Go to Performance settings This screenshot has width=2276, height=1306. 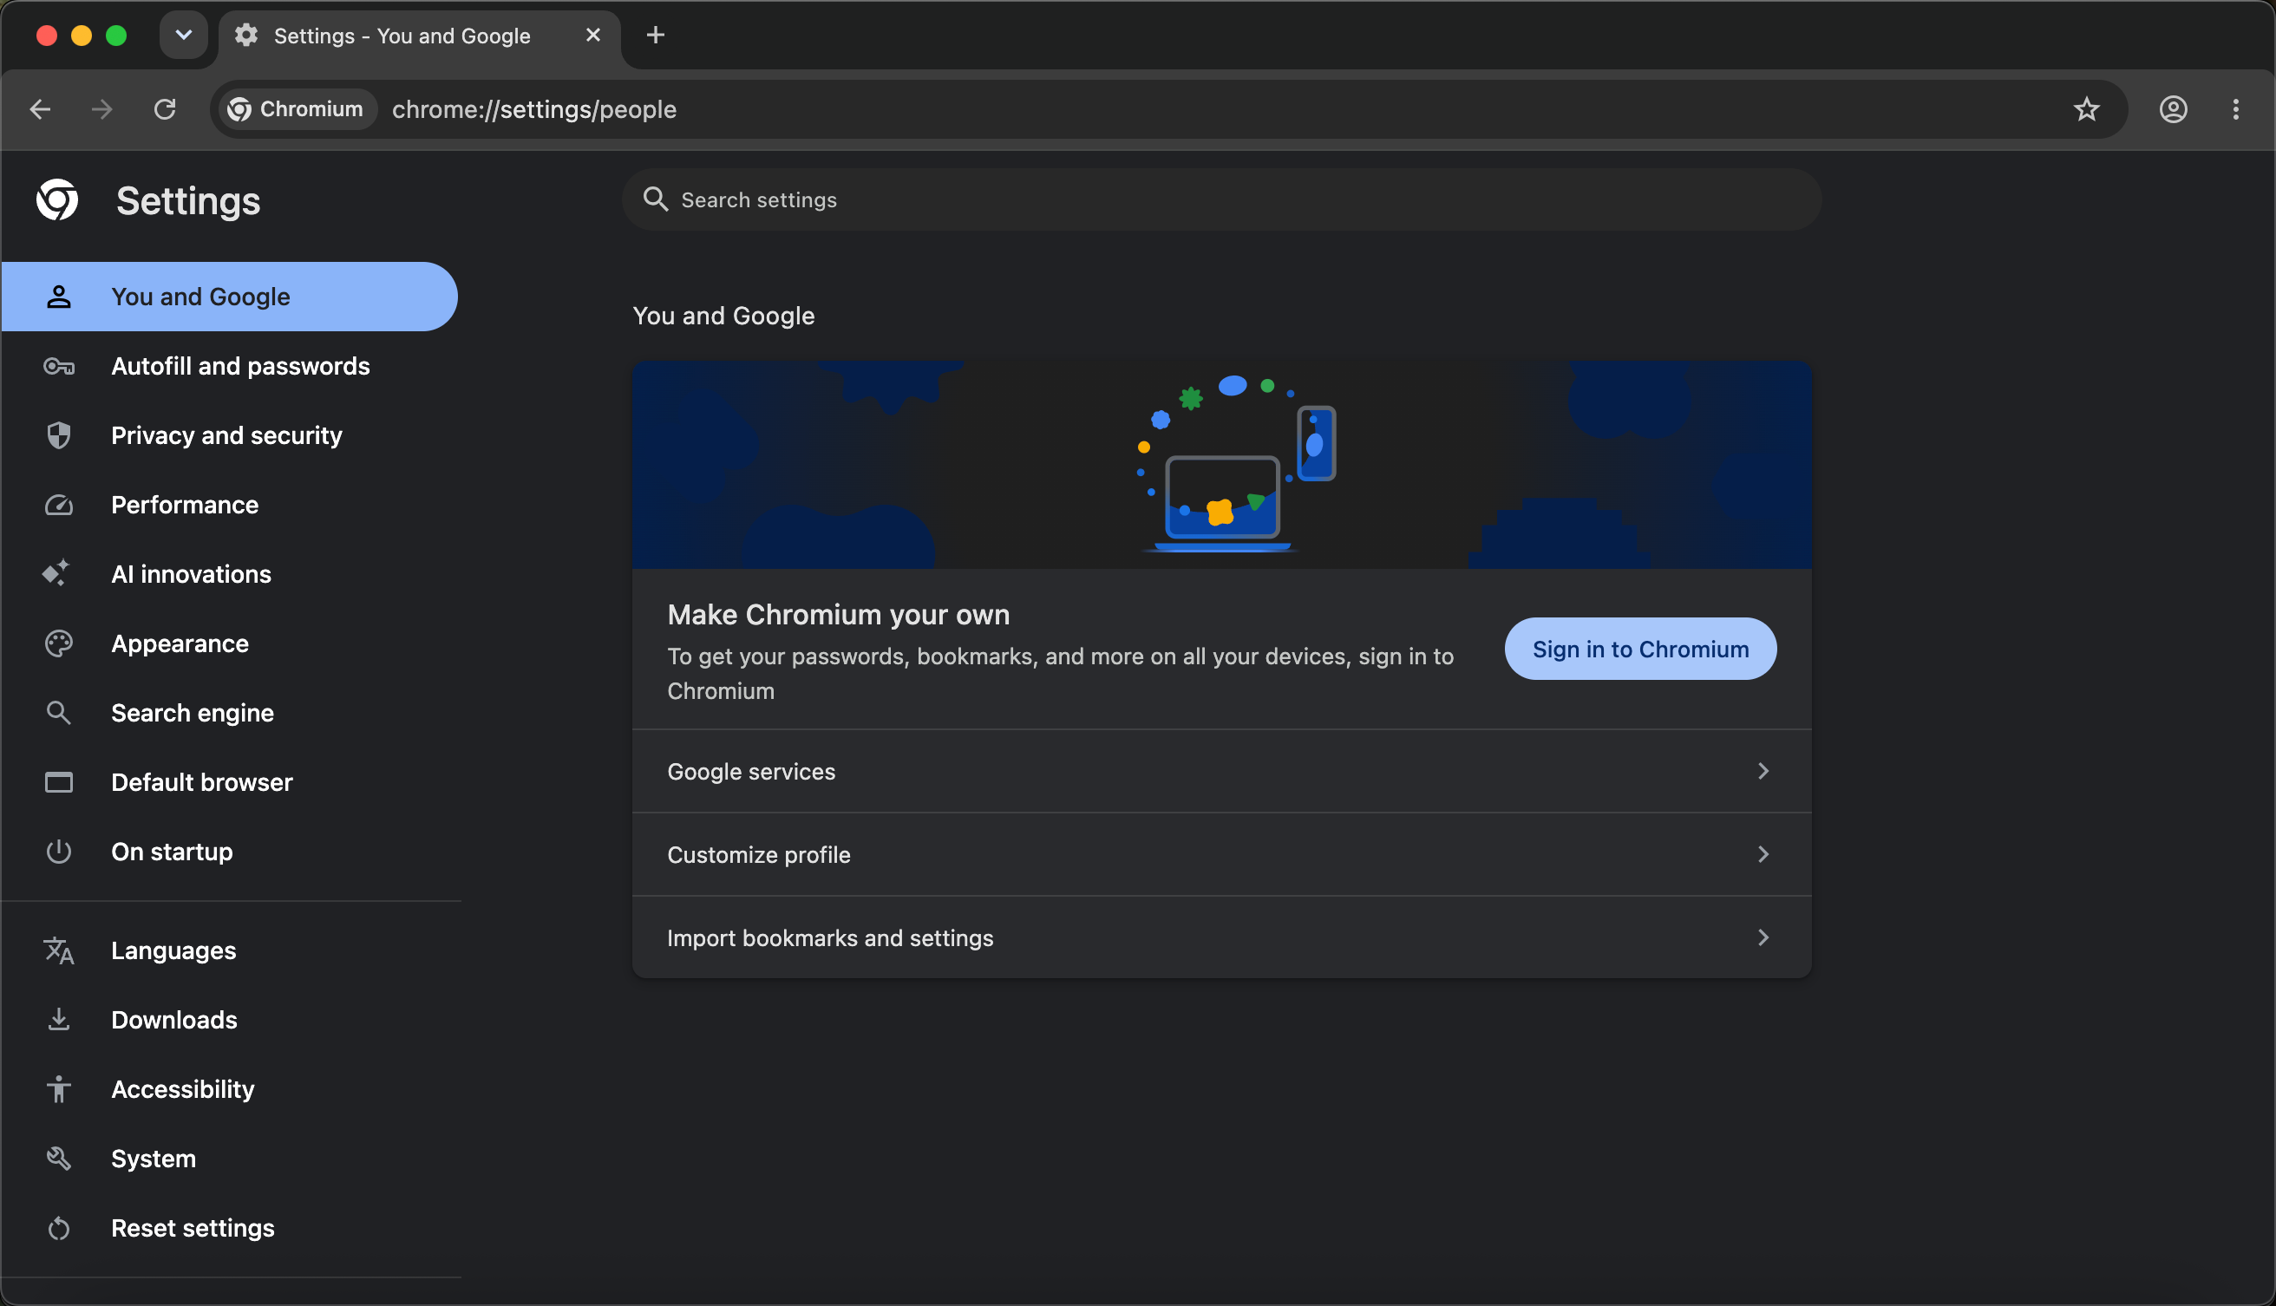click(x=230, y=505)
